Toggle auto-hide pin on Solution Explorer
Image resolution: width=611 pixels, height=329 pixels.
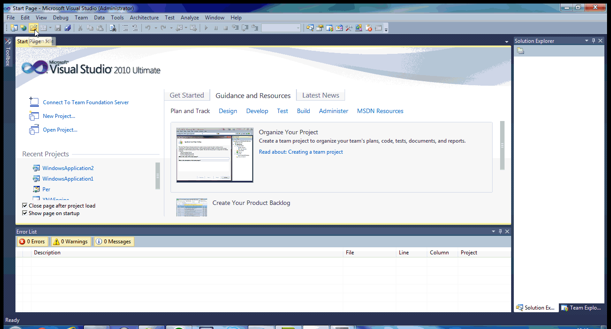point(593,41)
